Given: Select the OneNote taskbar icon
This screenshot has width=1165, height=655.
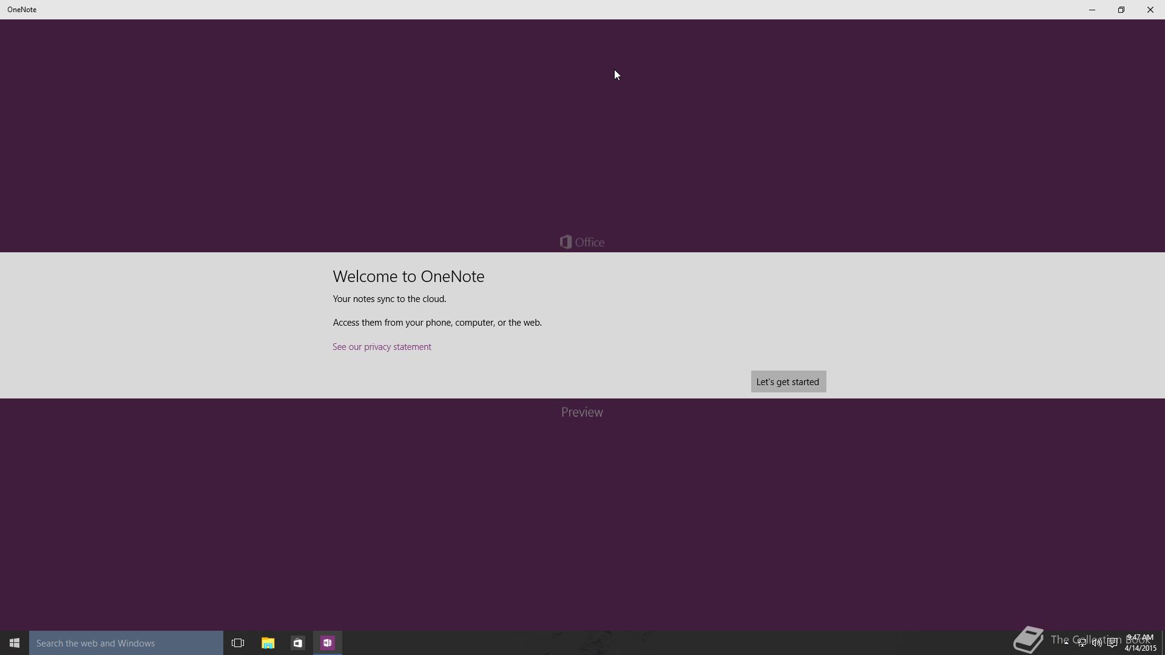Looking at the screenshot, I should click(x=328, y=643).
